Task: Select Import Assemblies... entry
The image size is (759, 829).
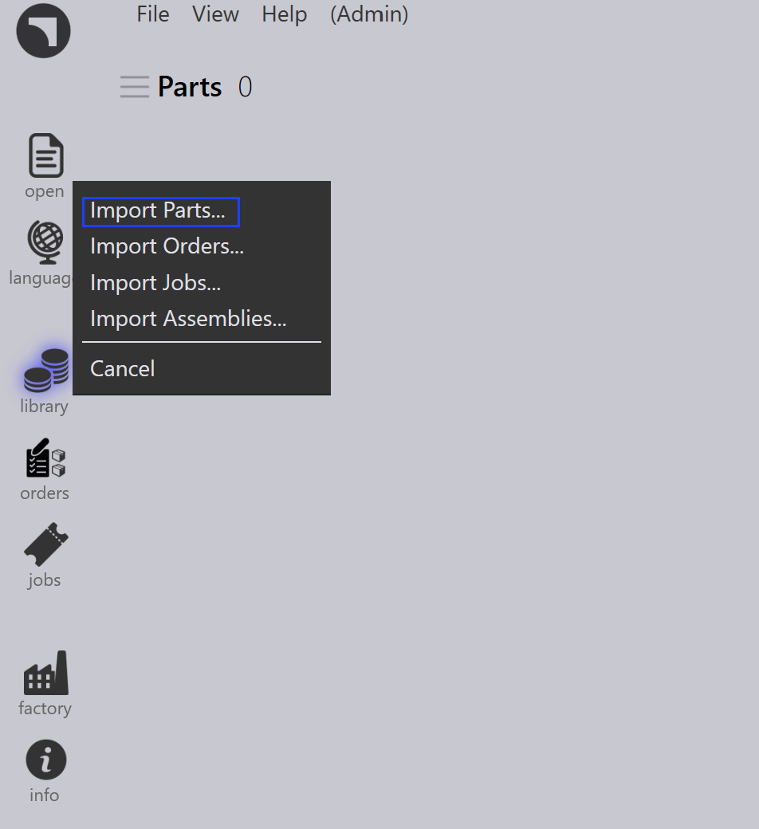Action: coord(188,319)
